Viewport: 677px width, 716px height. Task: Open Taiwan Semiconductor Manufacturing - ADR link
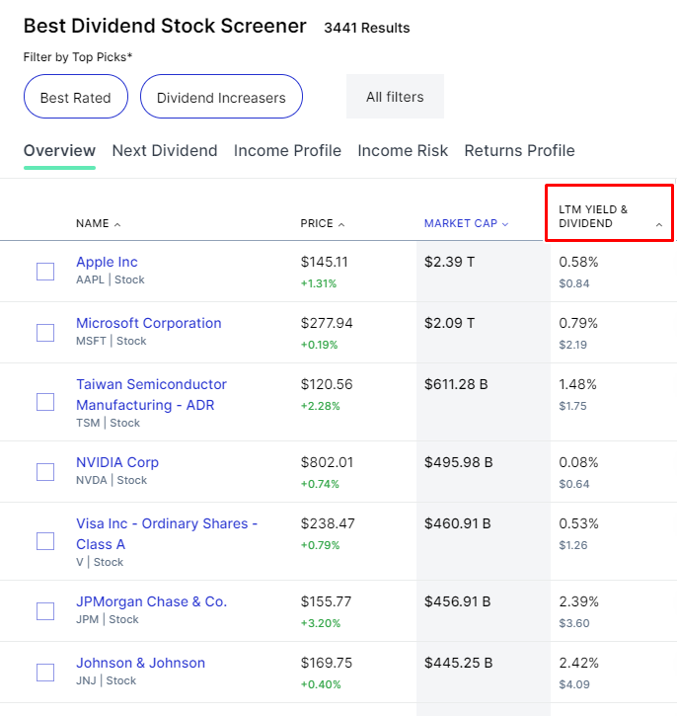[x=151, y=394]
